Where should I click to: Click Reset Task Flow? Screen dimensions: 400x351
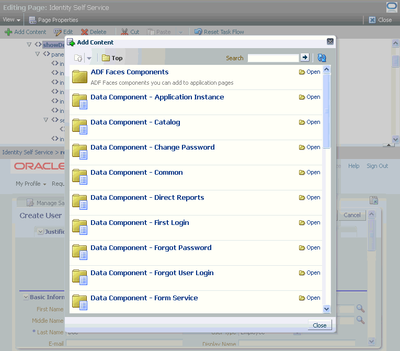pos(219,32)
